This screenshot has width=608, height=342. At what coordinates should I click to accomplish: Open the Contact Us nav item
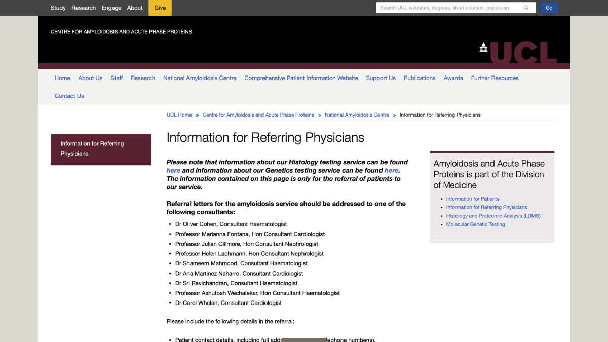(x=69, y=96)
